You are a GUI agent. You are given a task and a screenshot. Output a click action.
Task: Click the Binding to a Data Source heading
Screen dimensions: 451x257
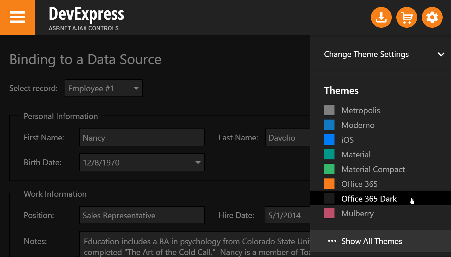tap(85, 59)
